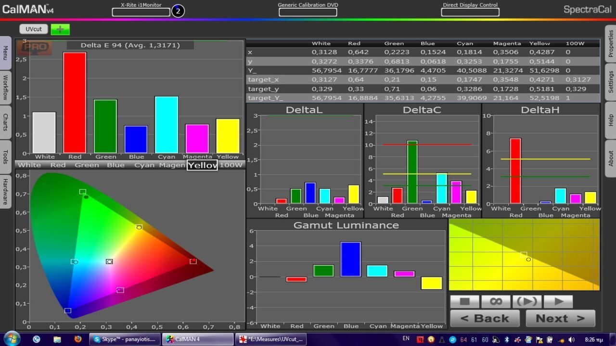
Task: Click the Direct Display Control field
Action: tap(470, 12)
